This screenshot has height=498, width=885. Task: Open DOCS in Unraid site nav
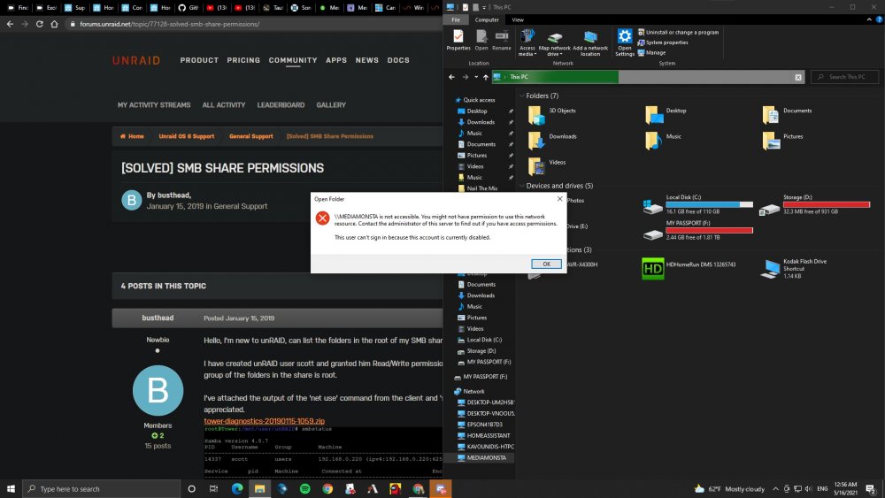pyautogui.click(x=398, y=60)
